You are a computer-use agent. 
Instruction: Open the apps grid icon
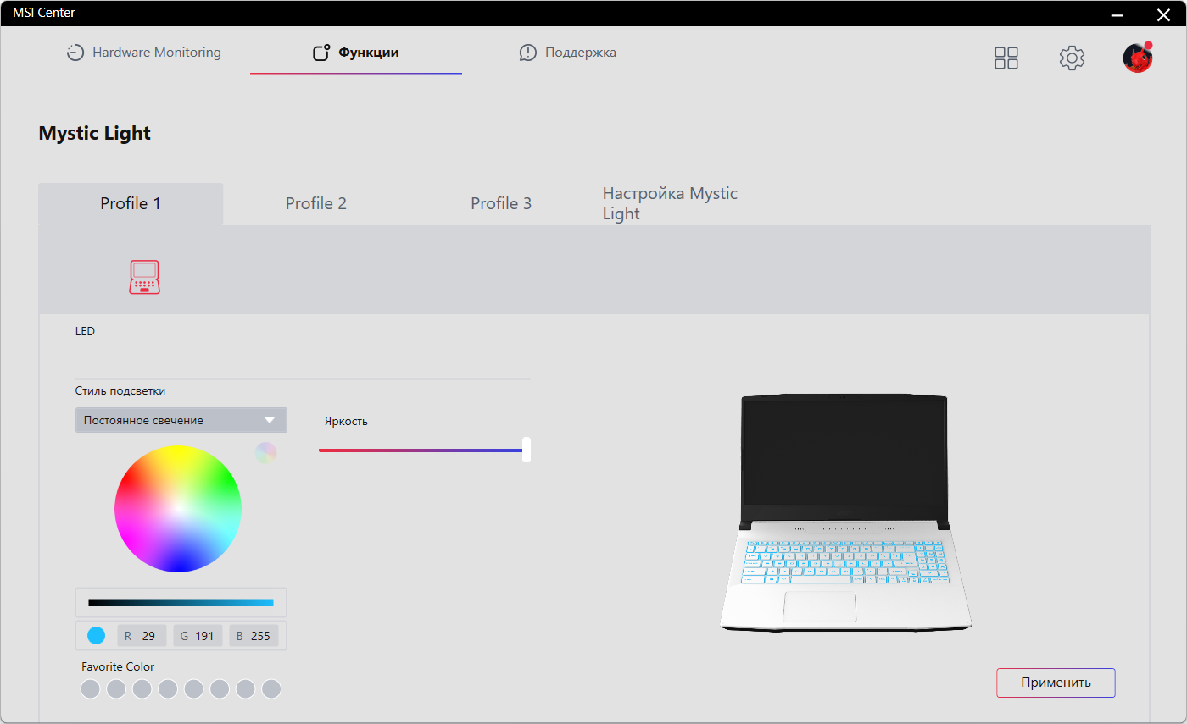click(1006, 58)
